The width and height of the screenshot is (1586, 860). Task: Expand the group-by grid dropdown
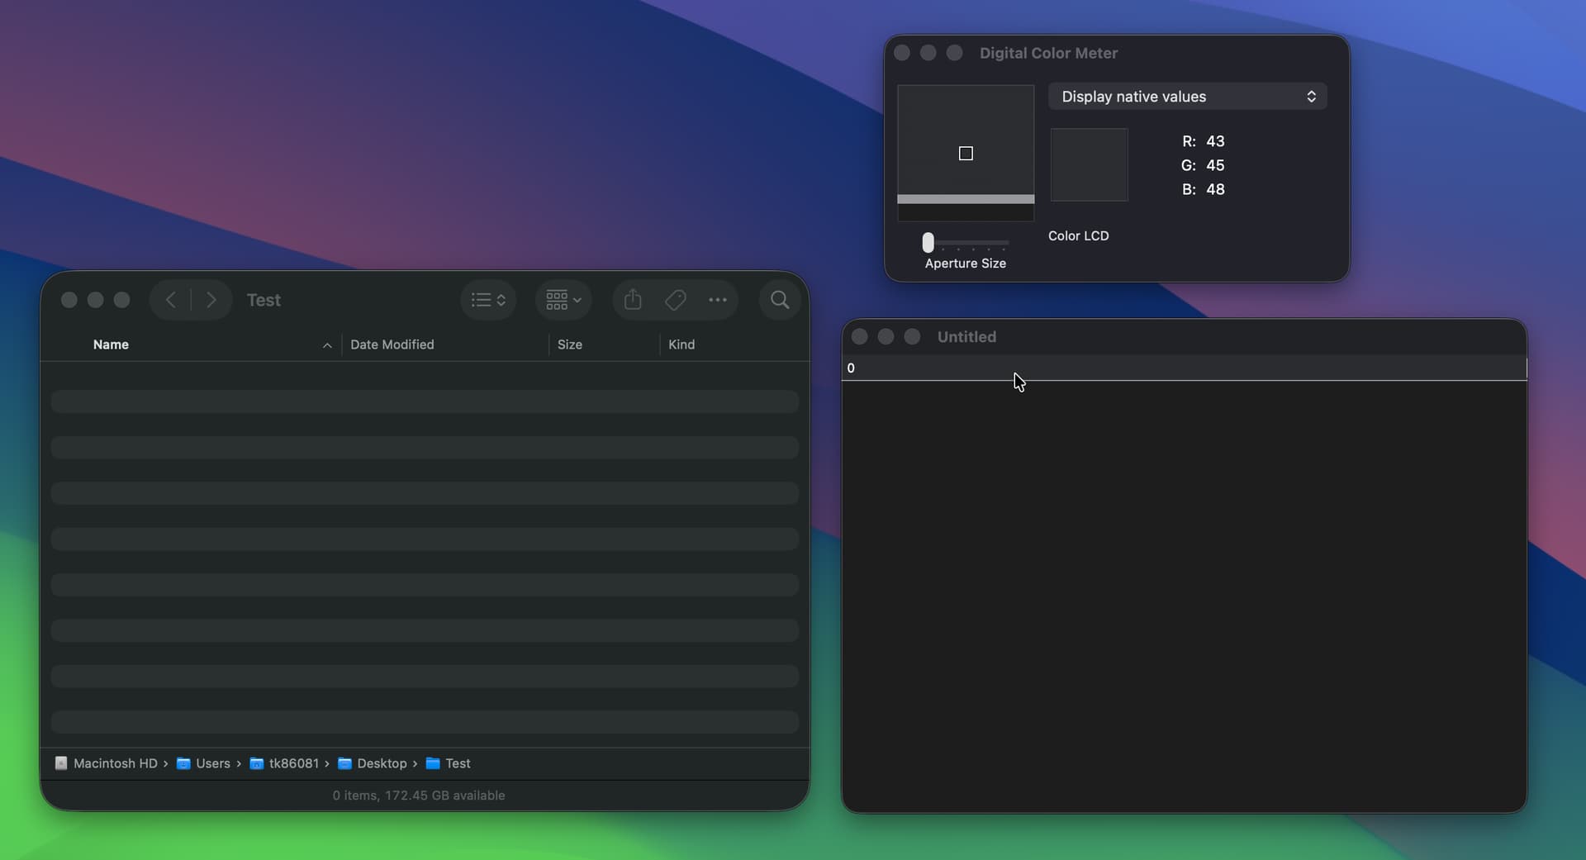563,300
